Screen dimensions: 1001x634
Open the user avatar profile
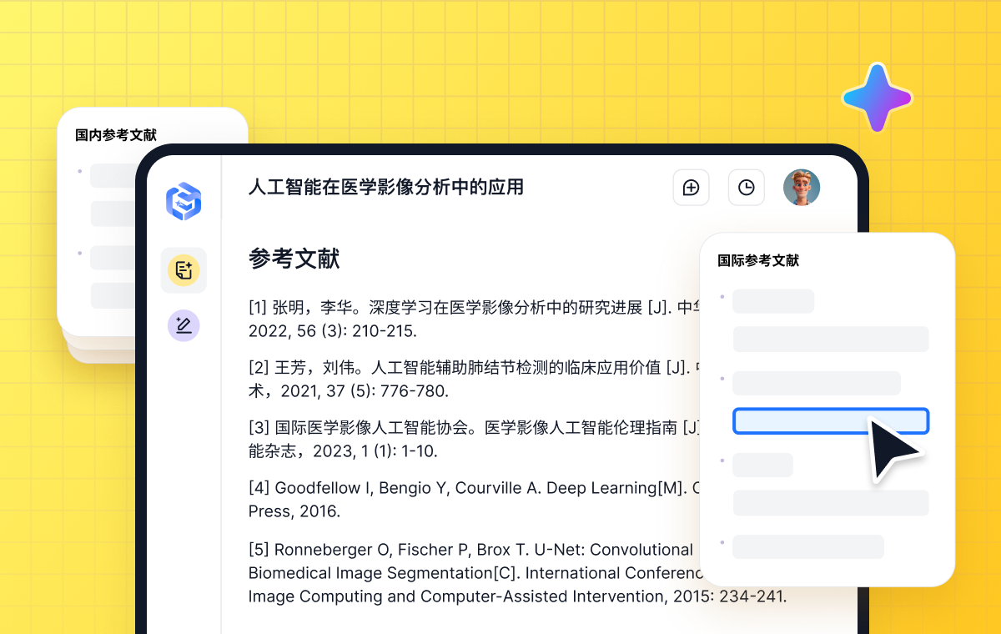pos(801,188)
